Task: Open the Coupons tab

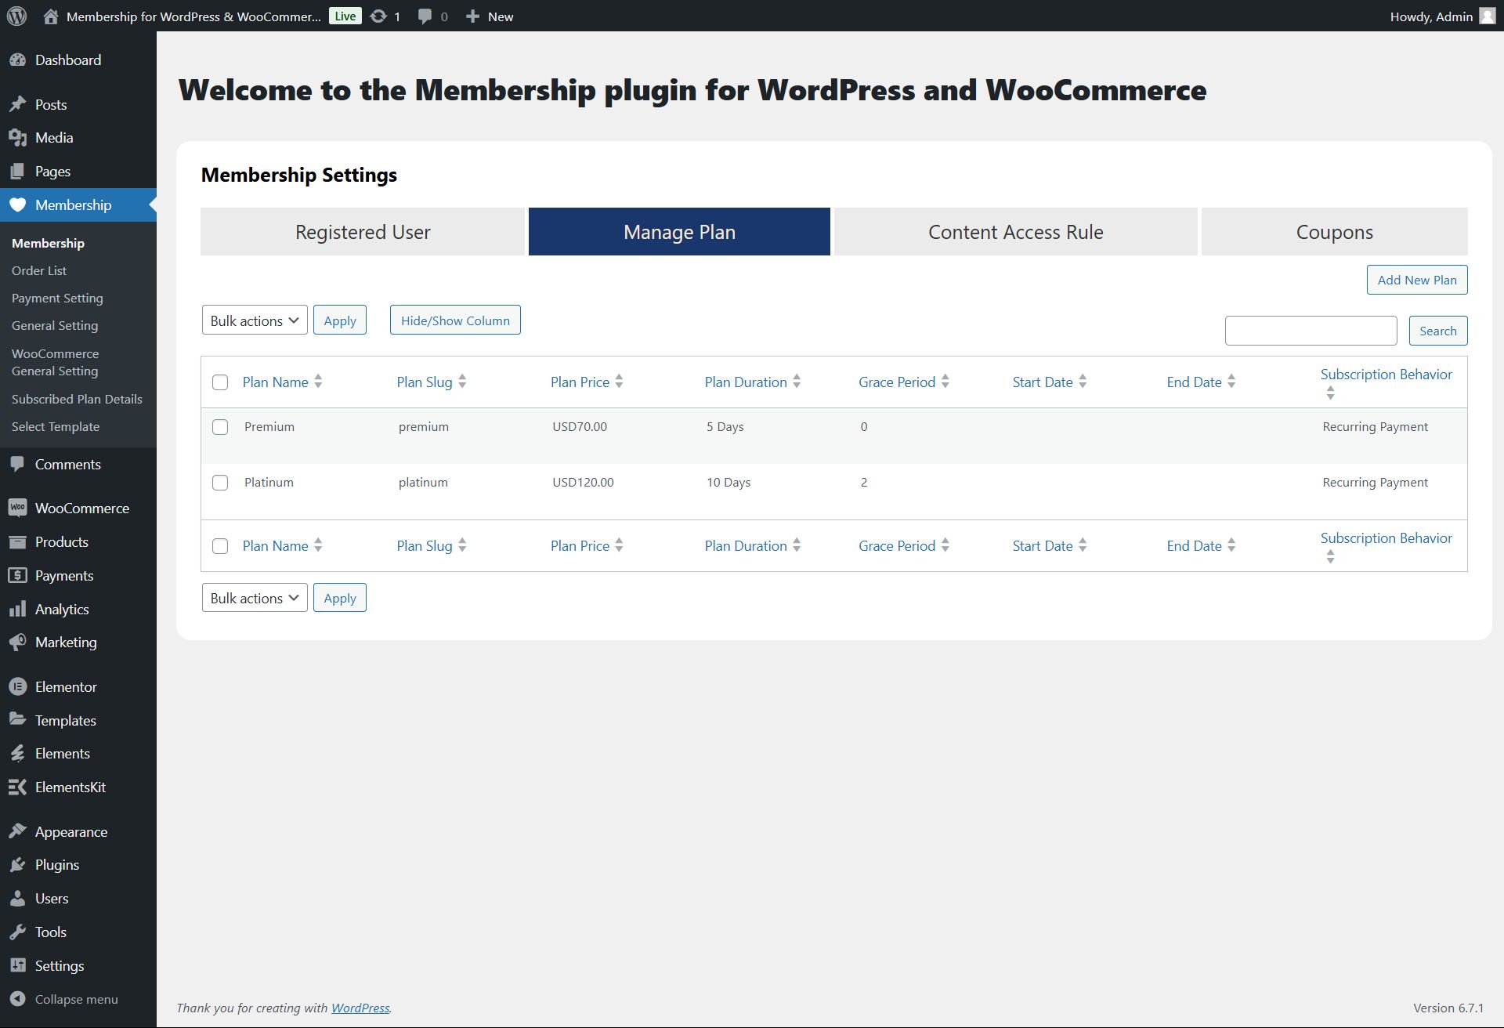Action: (x=1334, y=232)
